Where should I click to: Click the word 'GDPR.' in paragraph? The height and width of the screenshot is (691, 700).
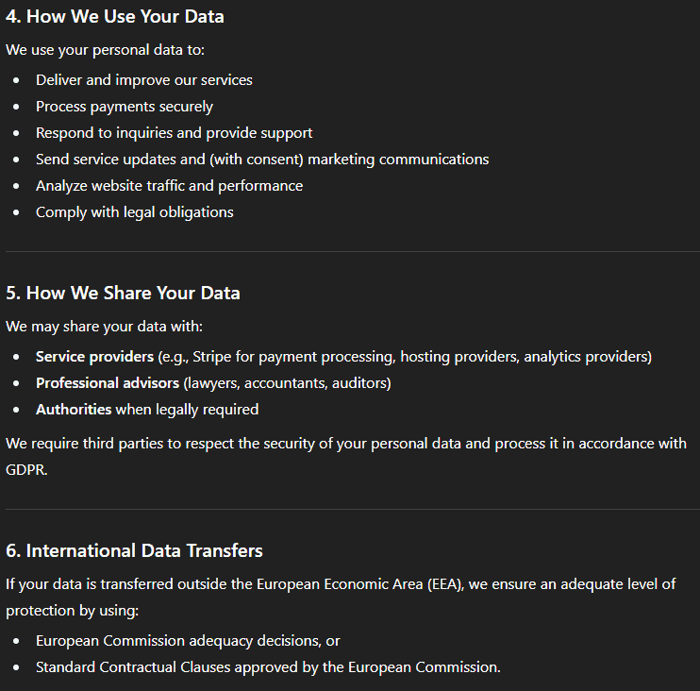click(x=26, y=470)
